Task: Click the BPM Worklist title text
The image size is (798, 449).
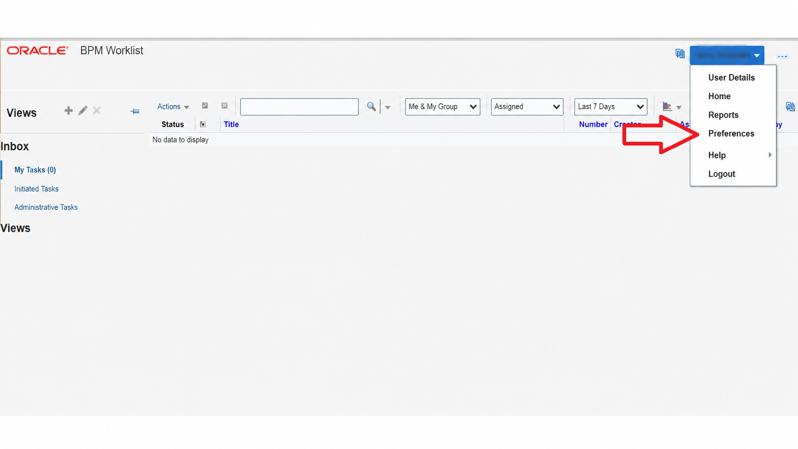Action: 112,51
